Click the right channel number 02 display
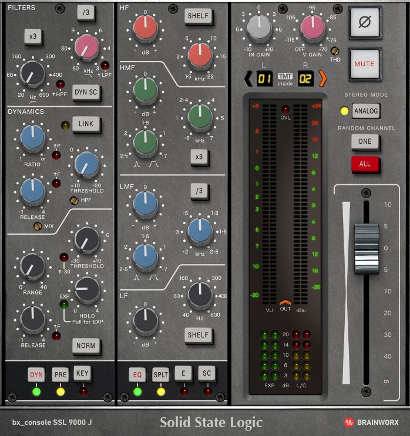Viewport: 410px width, 436px height. click(x=305, y=79)
